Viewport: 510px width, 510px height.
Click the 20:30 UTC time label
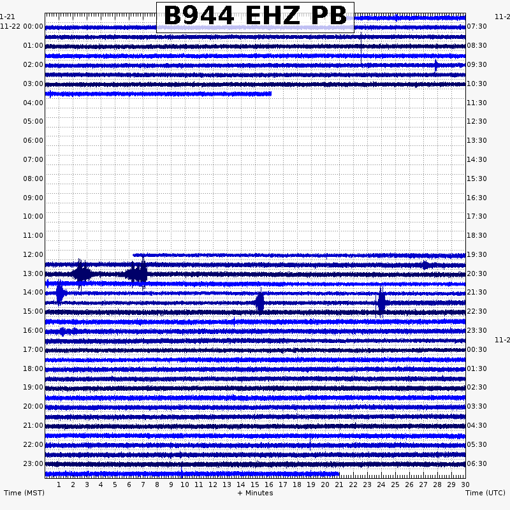point(477,274)
